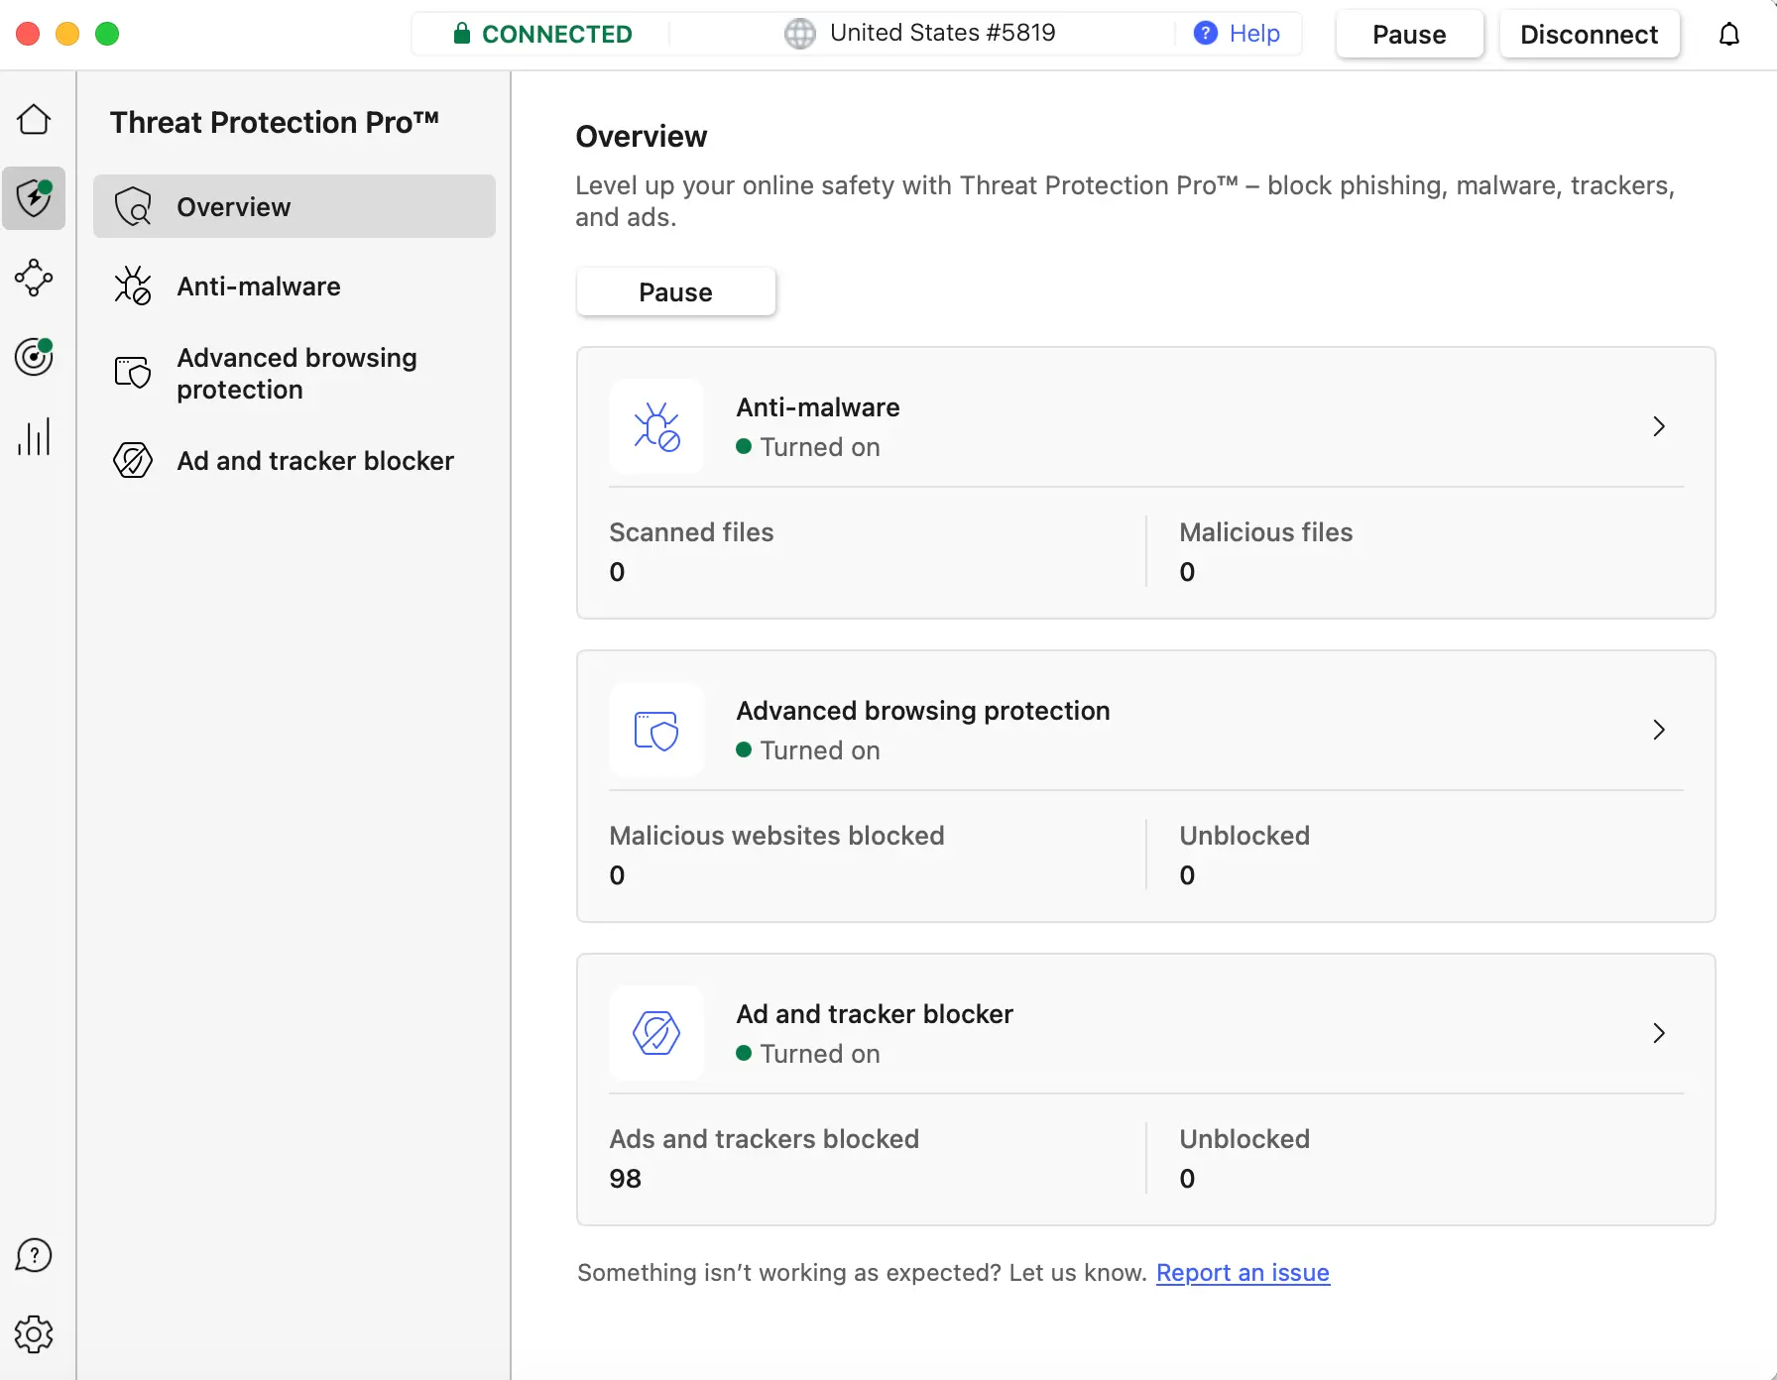Click the green lock icon beside CONNECTED
Image resolution: width=1777 pixels, height=1380 pixels.
tap(461, 34)
